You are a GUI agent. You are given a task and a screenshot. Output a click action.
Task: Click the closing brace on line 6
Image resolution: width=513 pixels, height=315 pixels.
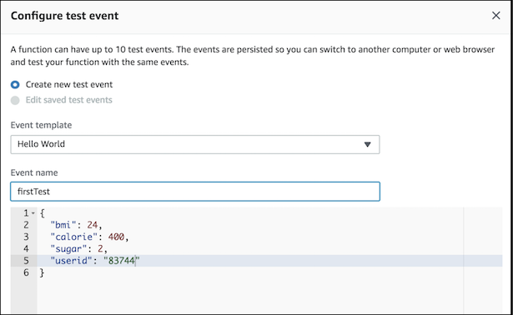pos(42,272)
